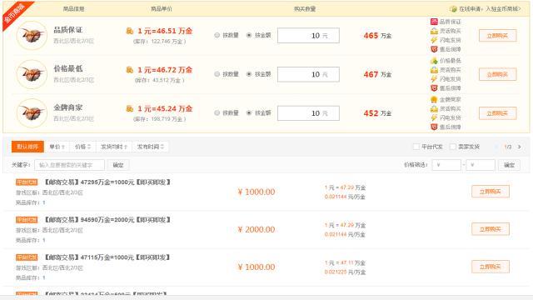Sort listings by 价格 tab
Image resolution: width=533 pixels, height=300 pixels.
(x=83, y=147)
